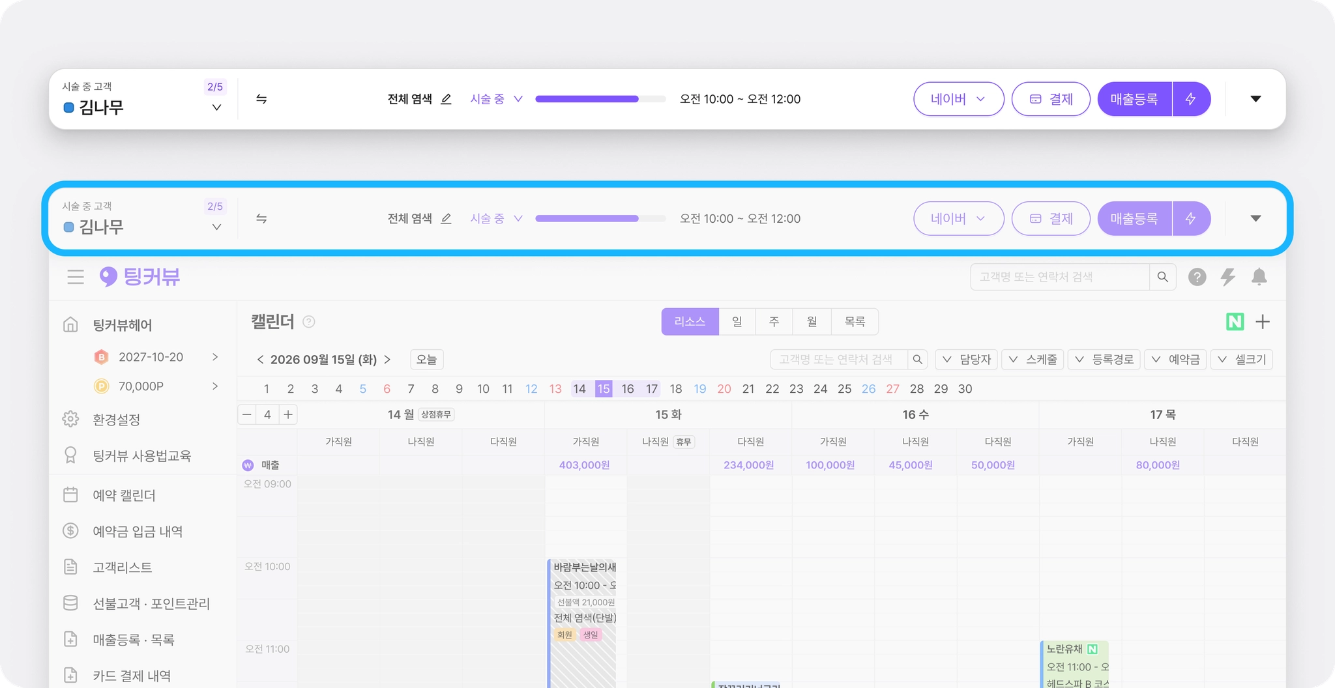Click the gray lightning icon in header
The image size is (1335, 688).
[x=1228, y=277]
